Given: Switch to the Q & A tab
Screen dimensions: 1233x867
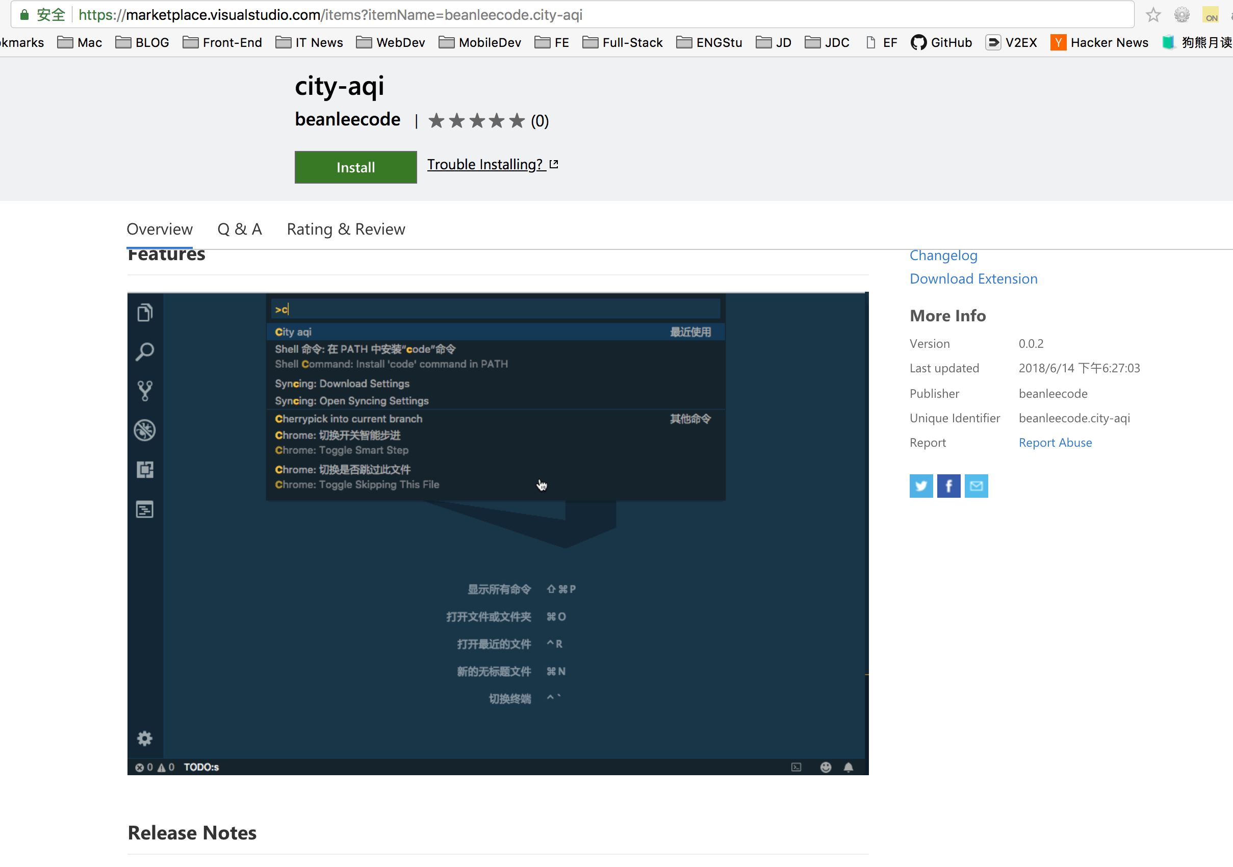Looking at the screenshot, I should (x=240, y=229).
